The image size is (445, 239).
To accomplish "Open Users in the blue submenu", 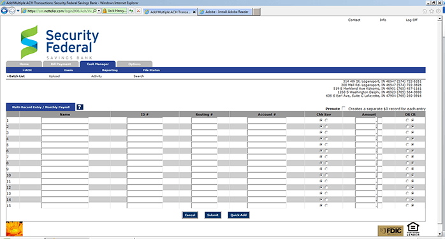I will click(68, 70).
